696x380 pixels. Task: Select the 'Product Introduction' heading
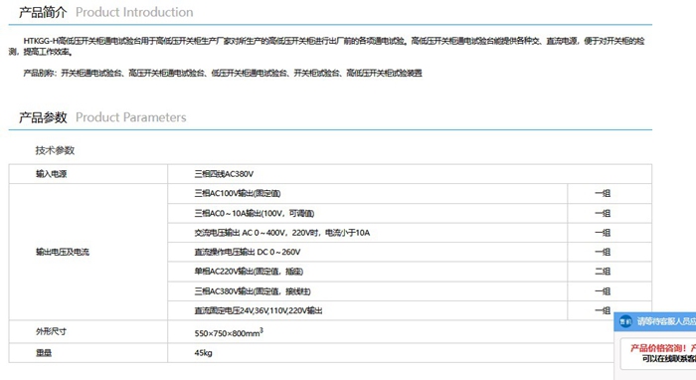[x=134, y=12]
